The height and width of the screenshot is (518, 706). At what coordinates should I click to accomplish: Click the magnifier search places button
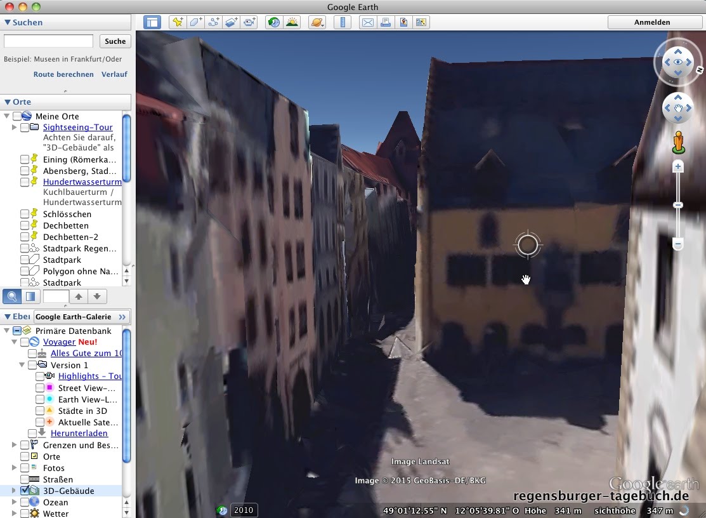(x=12, y=296)
